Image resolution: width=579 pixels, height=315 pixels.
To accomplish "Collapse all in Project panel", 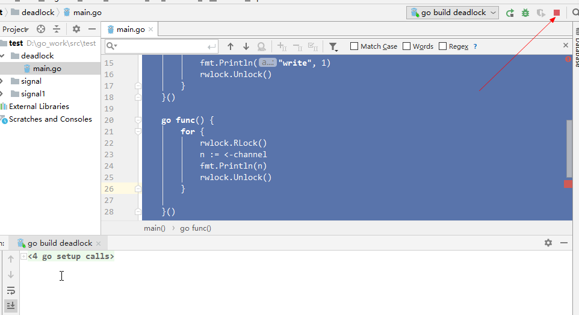I will pos(57,29).
